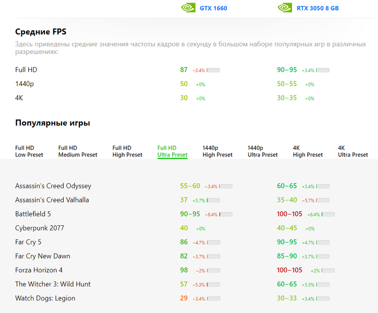This screenshot has width=378, height=313.
Task: Click the Watch Dogs: Legion game name
Action: coord(45,298)
